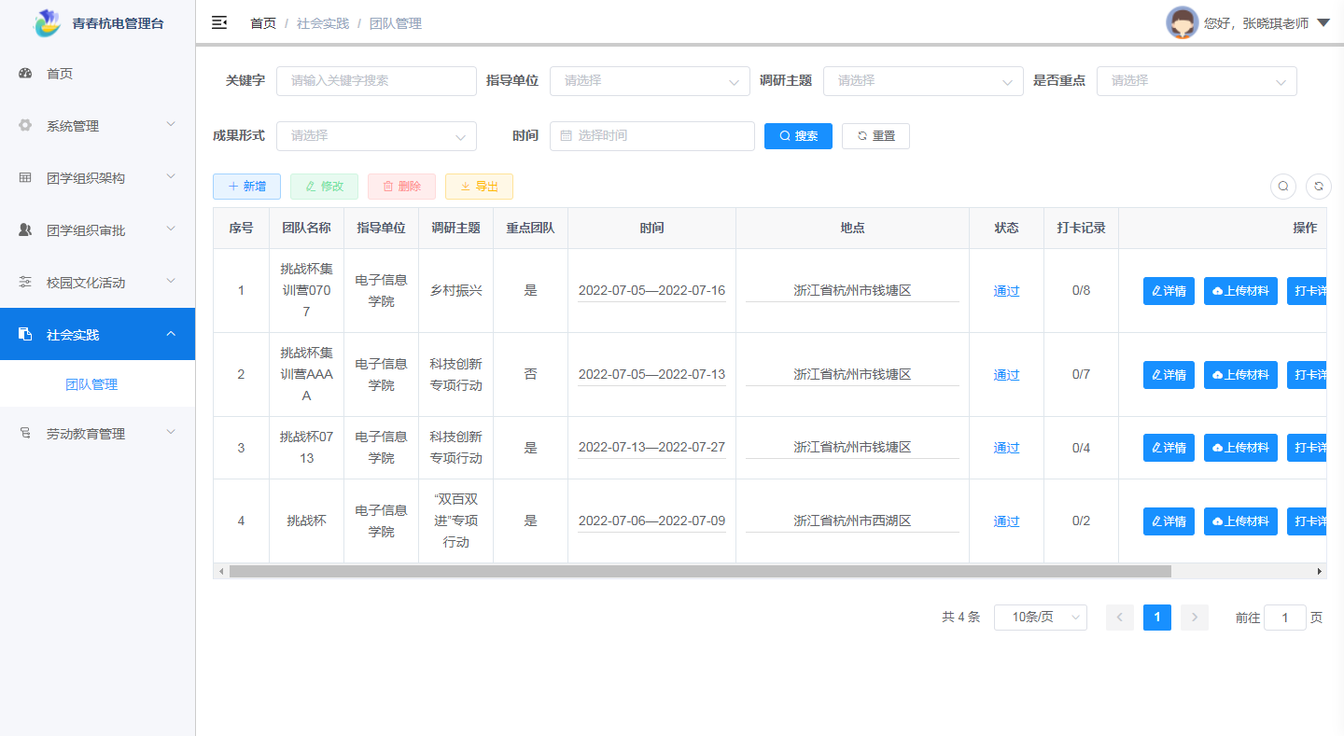The width and height of the screenshot is (1344, 736).
Task: Click the 前往 page number input
Action: pyautogui.click(x=1285, y=618)
